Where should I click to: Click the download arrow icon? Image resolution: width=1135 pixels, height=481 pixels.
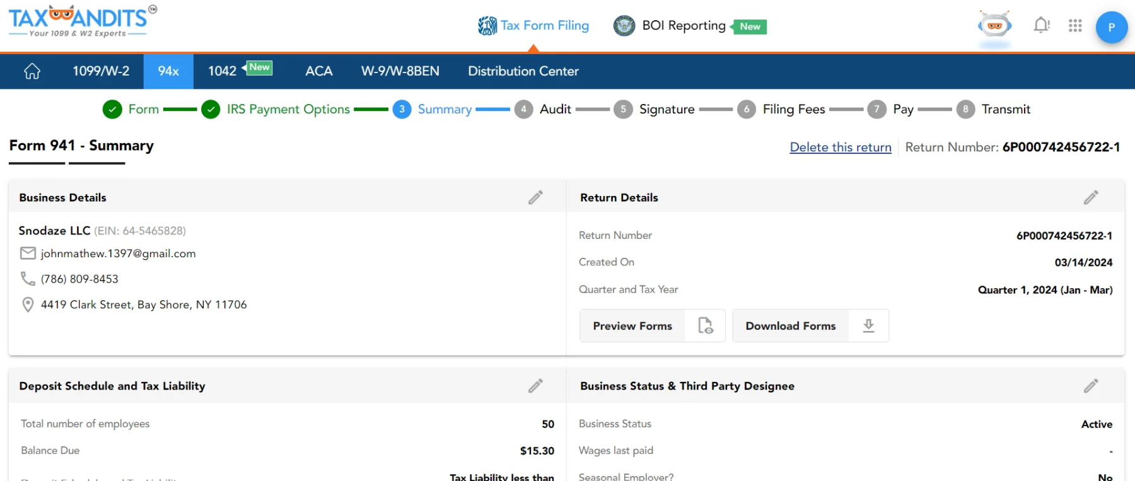click(868, 326)
